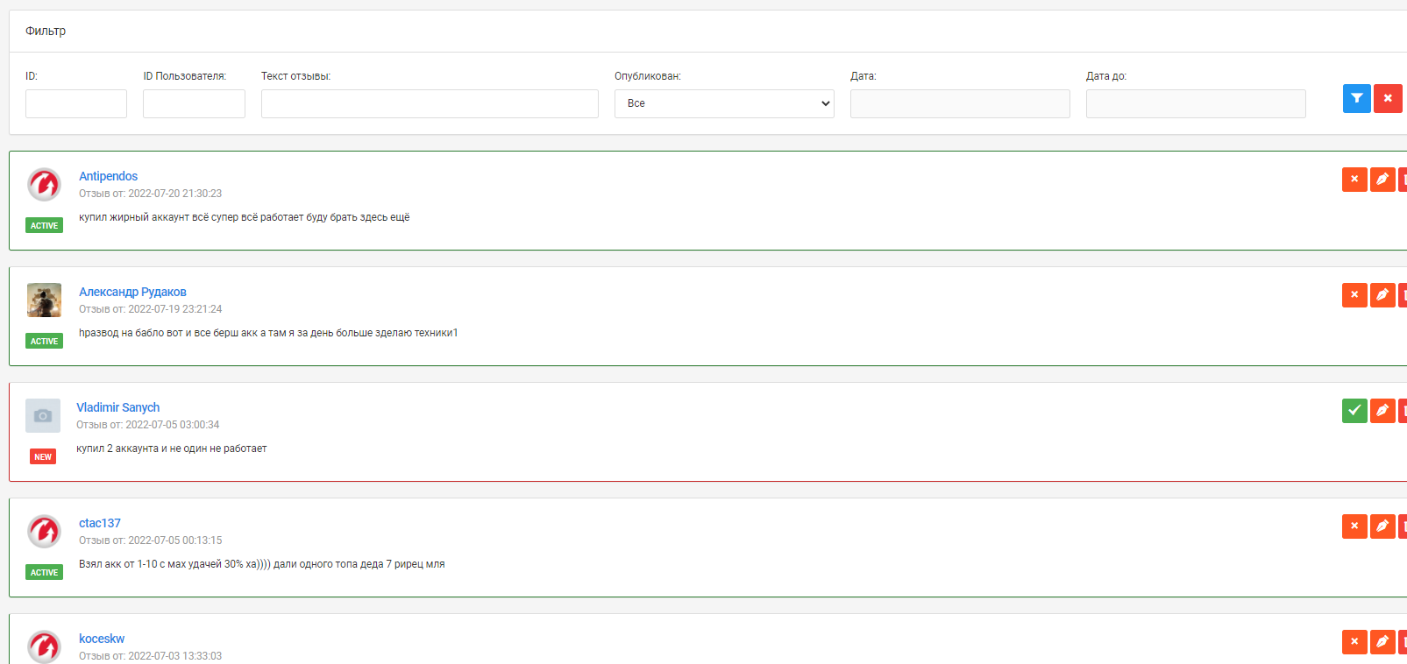1407x664 pixels.
Task: Click Александр Рудаков's avatar thumbnail
Action: pos(44,300)
